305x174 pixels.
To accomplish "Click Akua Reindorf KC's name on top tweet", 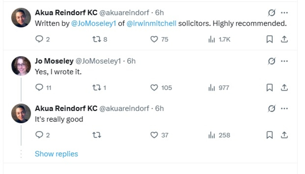I will pyautogui.click(x=66, y=13).
